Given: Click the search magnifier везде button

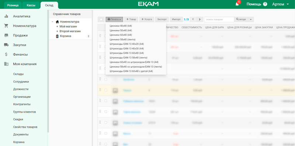Looking at the screenshot, I should [241, 19].
